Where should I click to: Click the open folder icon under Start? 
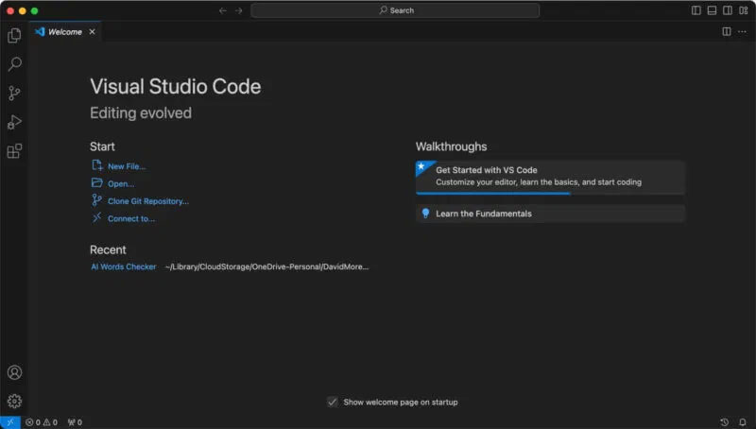pos(97,182)
